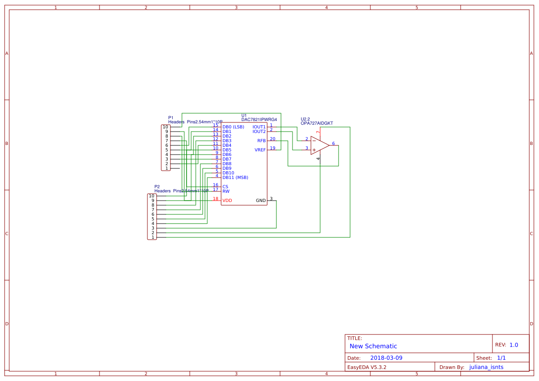Select the U1 DAC7821IPWRG4 component body

click(244, 163)
